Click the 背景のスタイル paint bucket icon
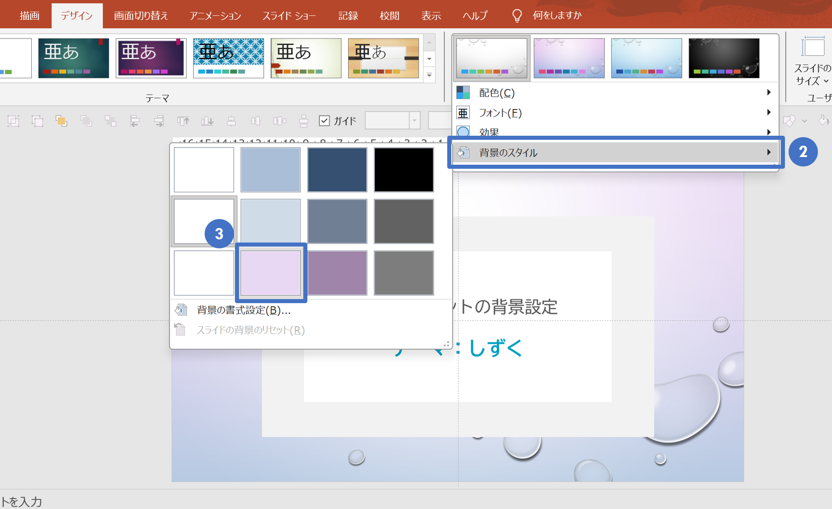 [x=463, y=152]
